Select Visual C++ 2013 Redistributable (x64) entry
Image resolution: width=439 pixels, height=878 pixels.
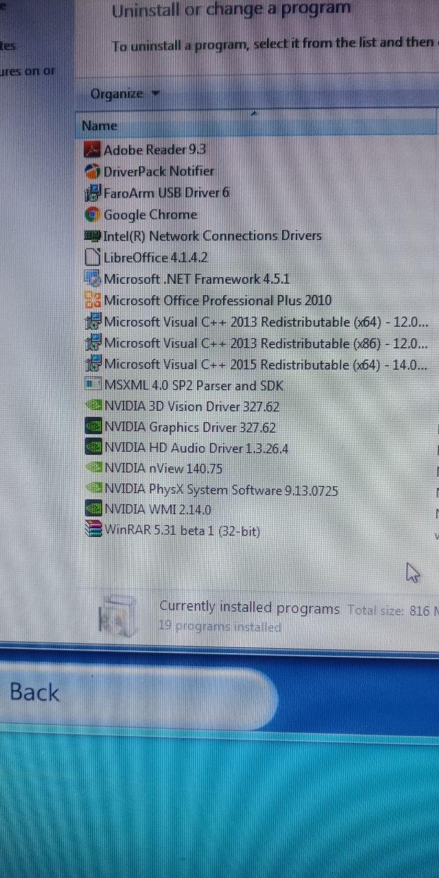tap(265, 322)
